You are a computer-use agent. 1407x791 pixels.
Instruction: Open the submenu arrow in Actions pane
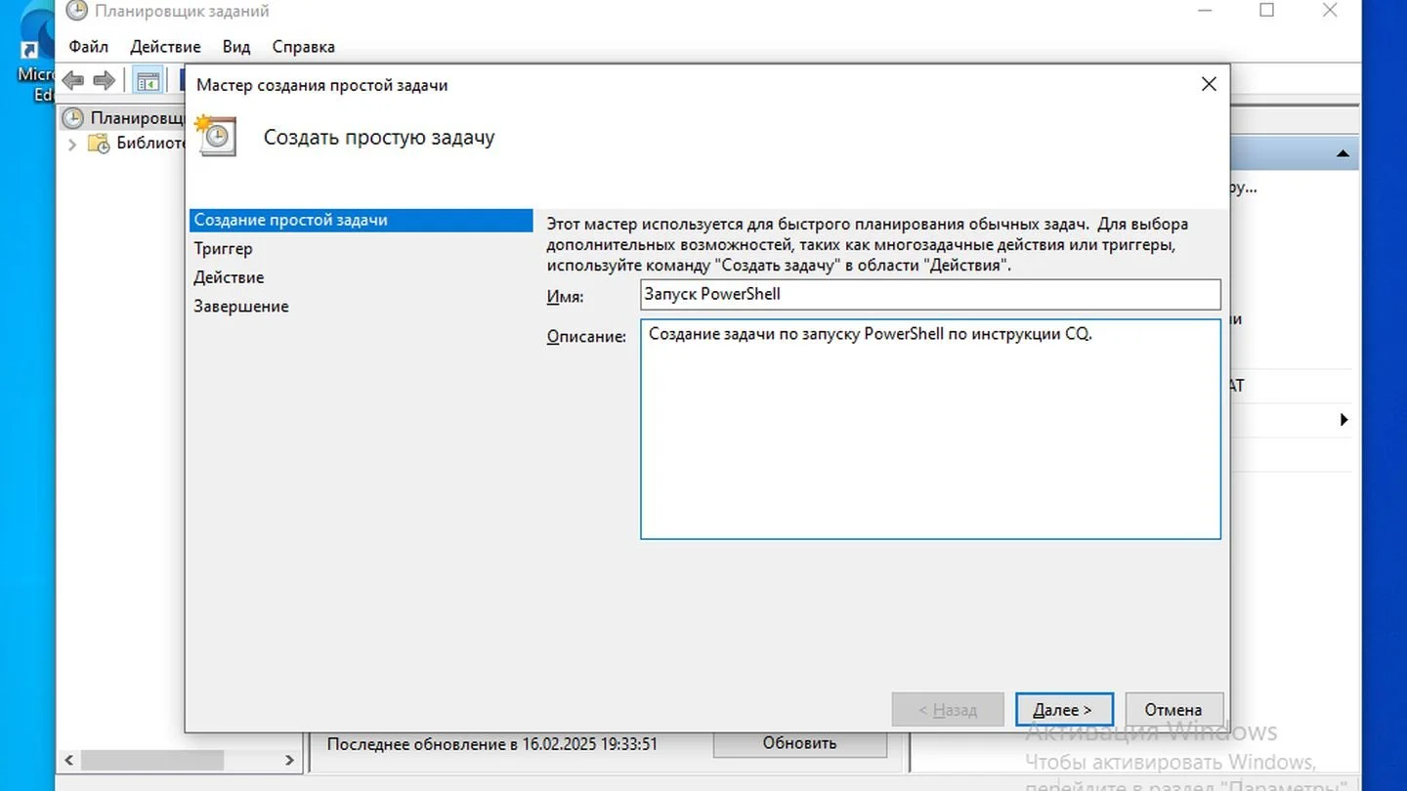click(x=1344, y=420)
